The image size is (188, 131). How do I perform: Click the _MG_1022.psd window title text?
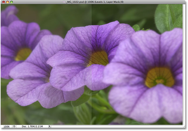coord(95,2)
